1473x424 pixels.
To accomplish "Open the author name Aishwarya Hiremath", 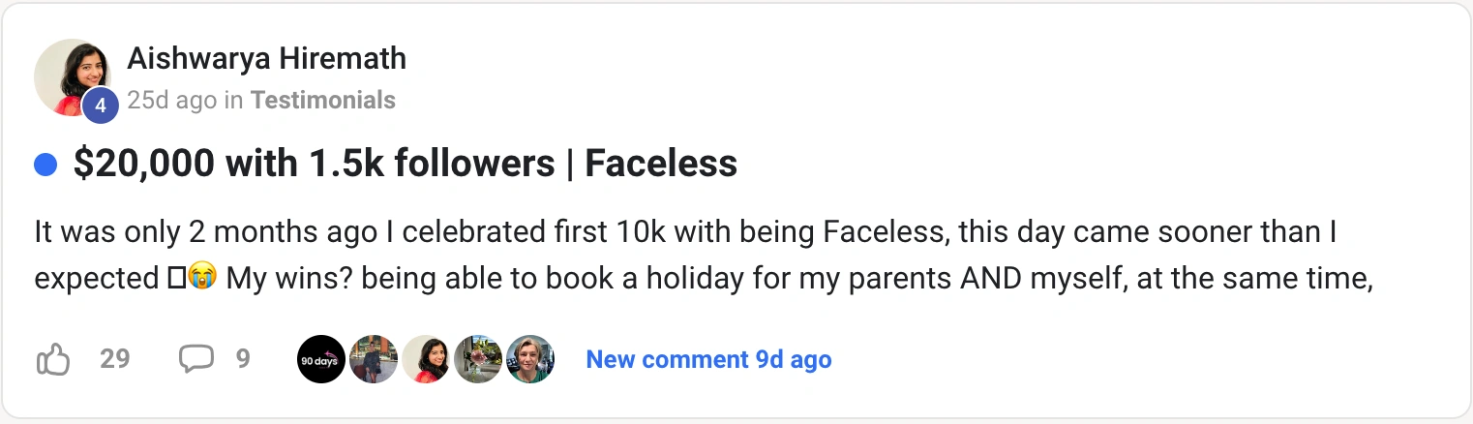I will pyautogui.click(x=266, y=59).
